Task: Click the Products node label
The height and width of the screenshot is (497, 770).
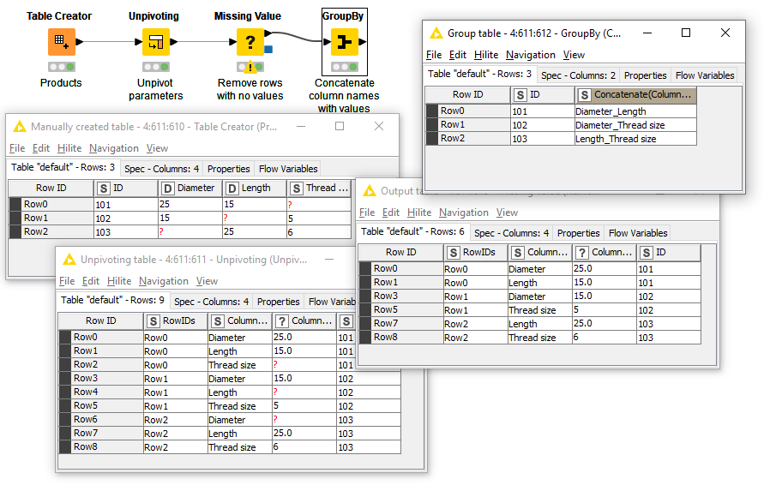Action: (x=61, y=83)
